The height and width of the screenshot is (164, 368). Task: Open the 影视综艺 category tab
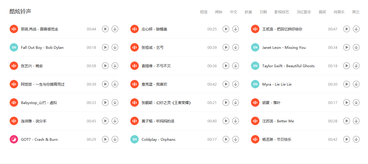click(x=282, y=12)
